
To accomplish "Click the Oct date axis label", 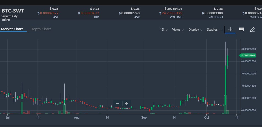I will (x=207, y=118).
